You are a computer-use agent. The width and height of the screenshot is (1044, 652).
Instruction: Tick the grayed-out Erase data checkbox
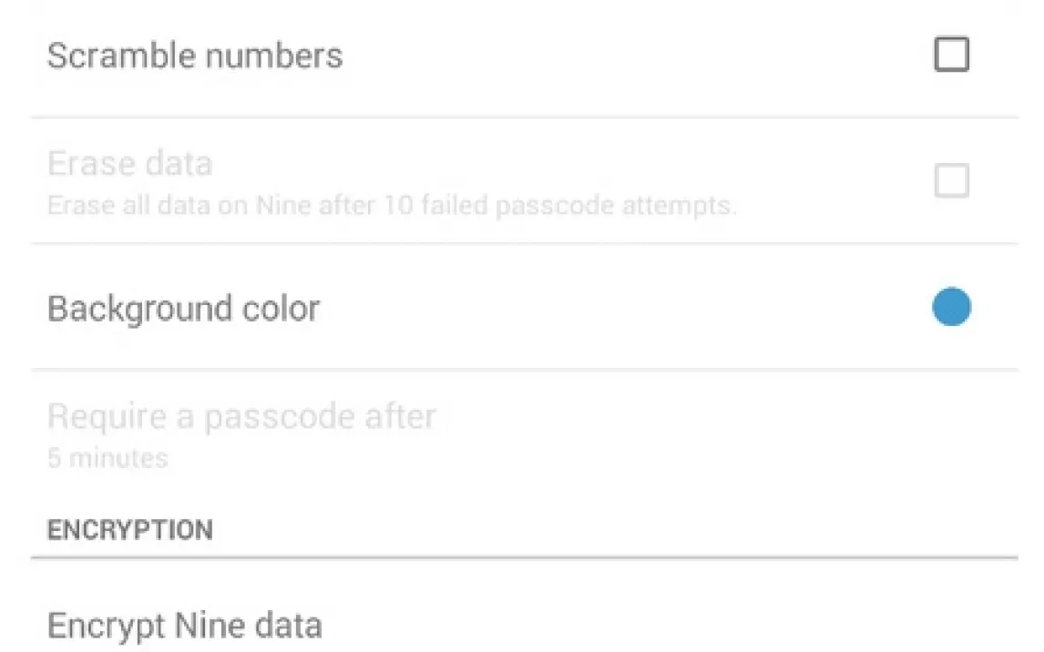point(951,181)
